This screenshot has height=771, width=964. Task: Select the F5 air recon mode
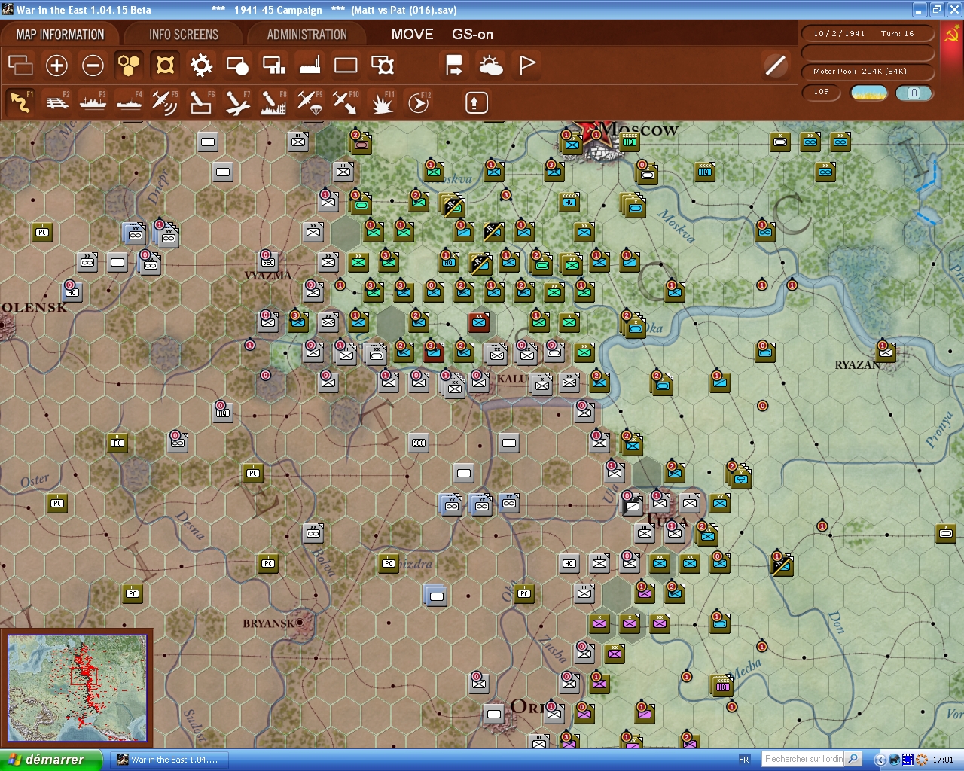point(165,102)
